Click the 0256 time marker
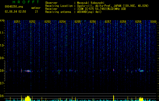Screen dimensions: 159x101 coord(93,22)
